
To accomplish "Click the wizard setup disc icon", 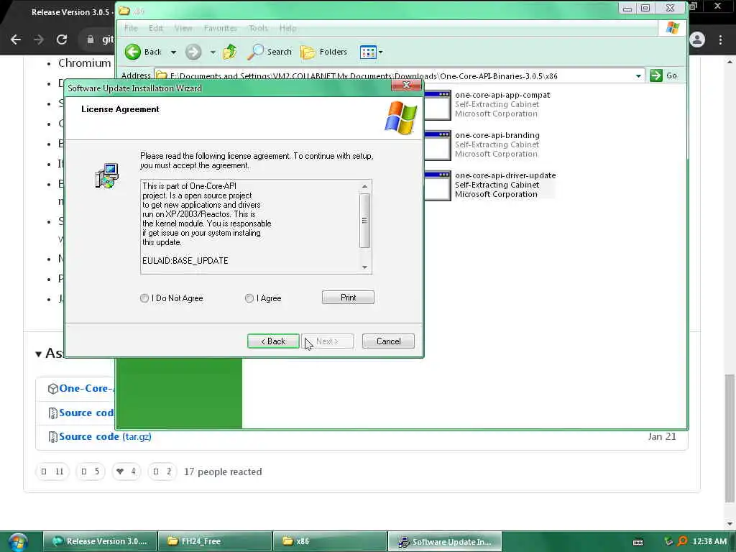I will tap(107, 175).
